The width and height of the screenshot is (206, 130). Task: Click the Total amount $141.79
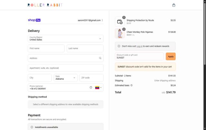point(171,92)
